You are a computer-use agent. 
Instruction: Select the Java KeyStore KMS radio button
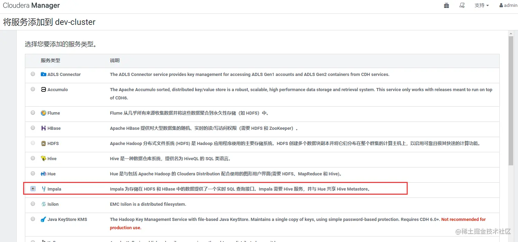(x=33, y=219)
